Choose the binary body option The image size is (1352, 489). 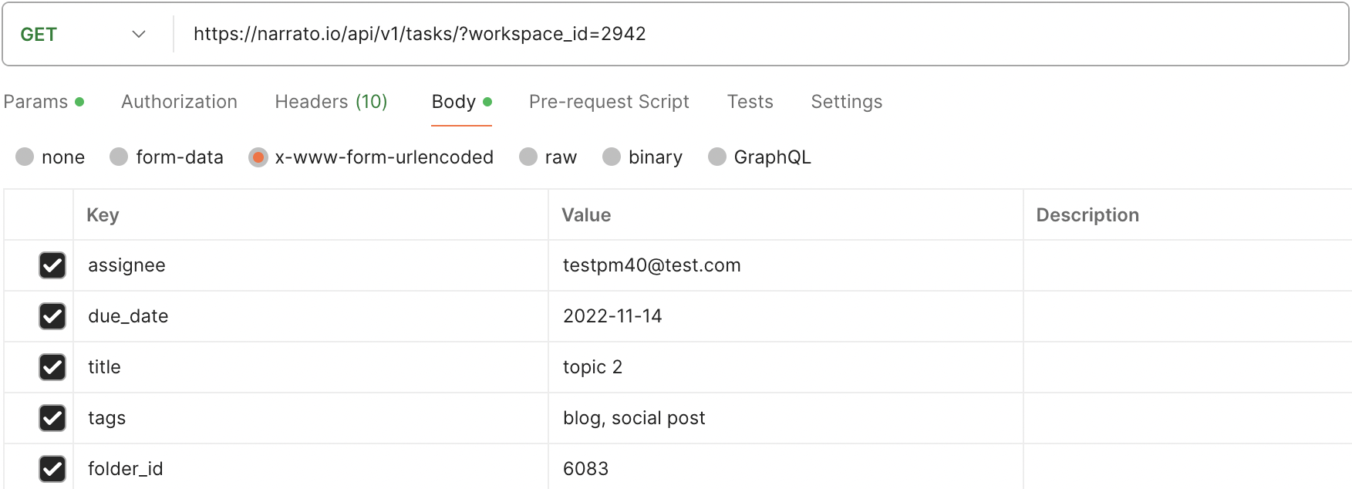click(x=612, y=157)
